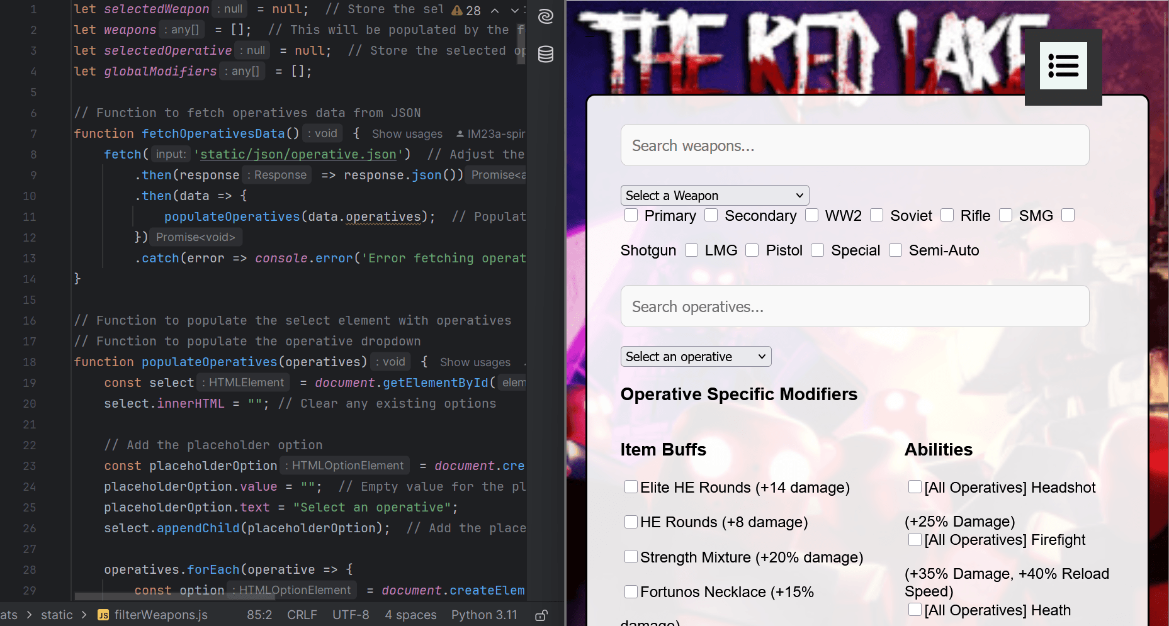Select filterWeapons.js in the breadcrumb bar
This screenshot has height=626, width=1169.
pos(161,615)
